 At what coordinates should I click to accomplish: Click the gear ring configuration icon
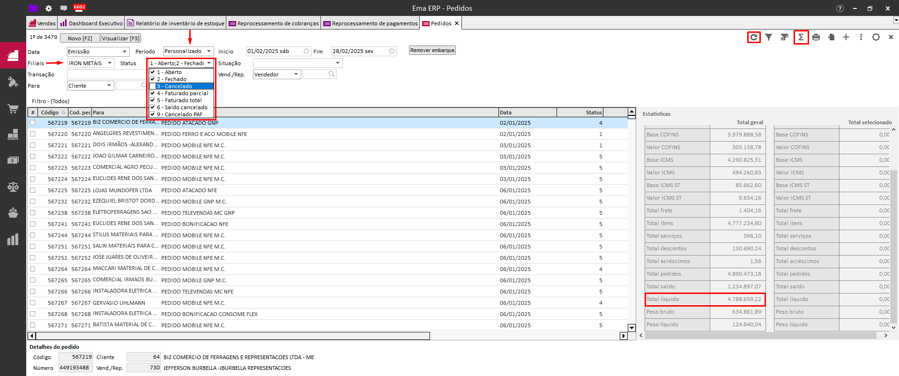(876, 37)
